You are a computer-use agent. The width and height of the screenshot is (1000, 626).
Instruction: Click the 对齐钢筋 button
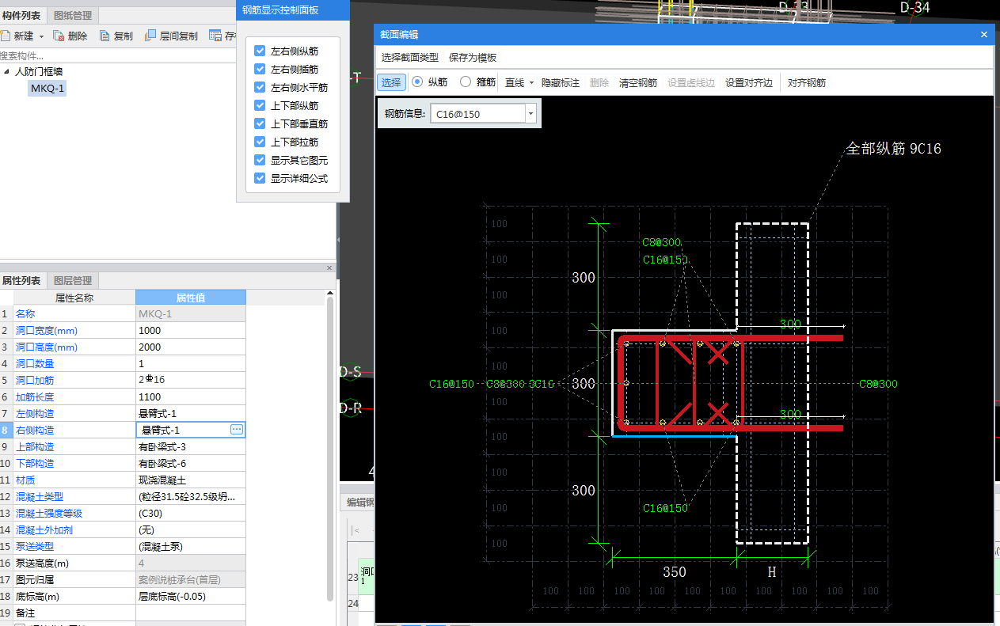pos(807,83)
